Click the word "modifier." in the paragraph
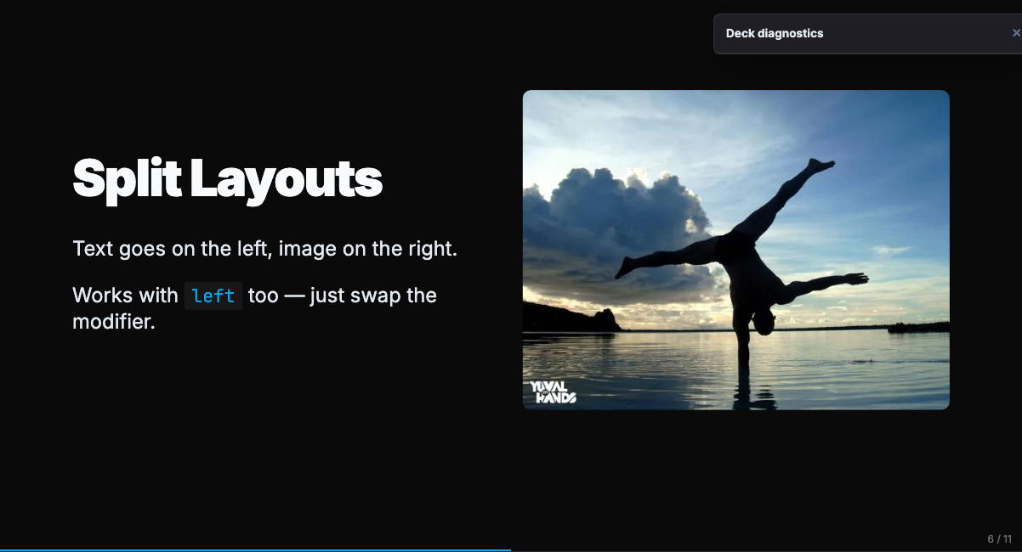This screenshot has height=552, width=1022. 113,322
